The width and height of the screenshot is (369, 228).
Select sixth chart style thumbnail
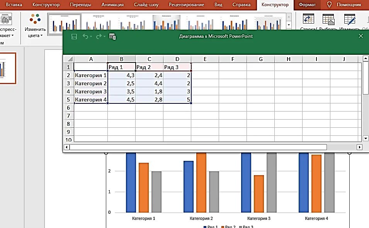[x=235, y=23]
